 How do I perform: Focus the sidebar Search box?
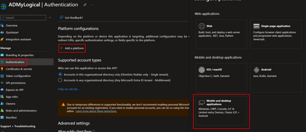tap(23, 18)
